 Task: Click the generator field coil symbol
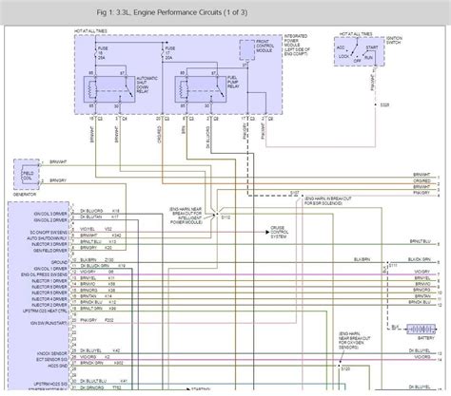(x=27, y=175)
